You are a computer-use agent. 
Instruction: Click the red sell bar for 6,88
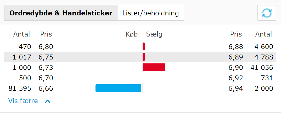pos(144,46)
